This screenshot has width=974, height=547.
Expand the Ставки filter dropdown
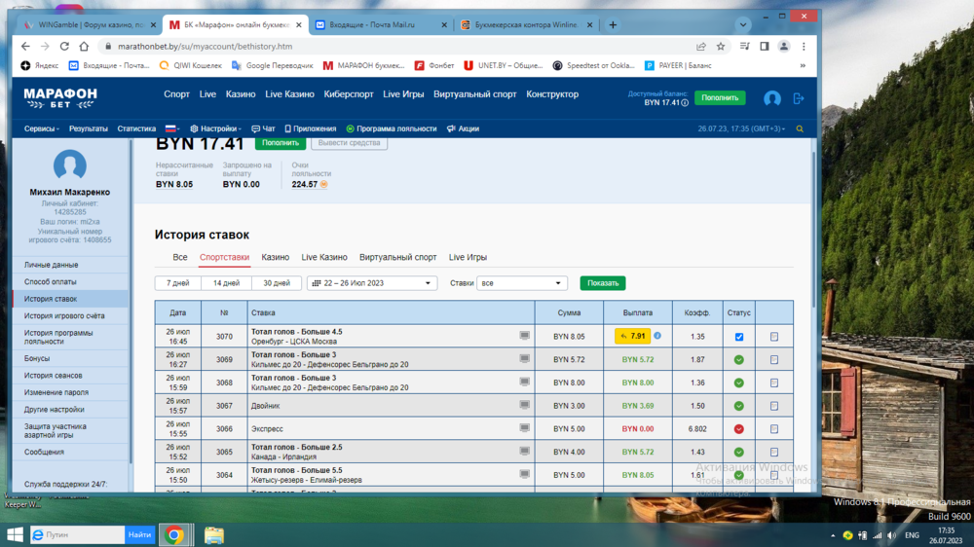[x=522, y=283]
